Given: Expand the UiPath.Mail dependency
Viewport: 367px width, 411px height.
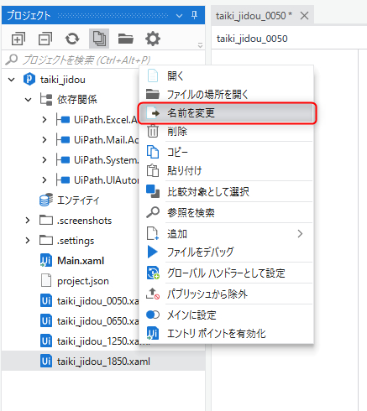Looking at the screenshot, I should (x=45, y=140).
